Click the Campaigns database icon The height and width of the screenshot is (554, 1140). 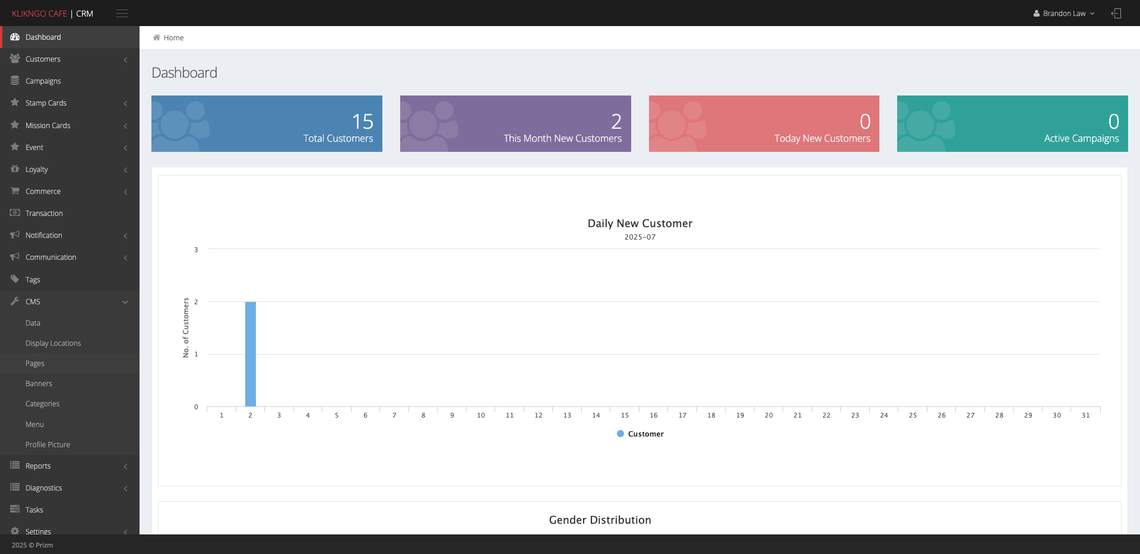(x=15, y=81)
